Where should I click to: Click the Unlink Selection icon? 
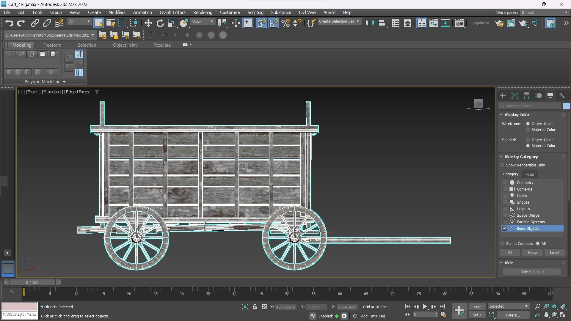pos(47,23)
